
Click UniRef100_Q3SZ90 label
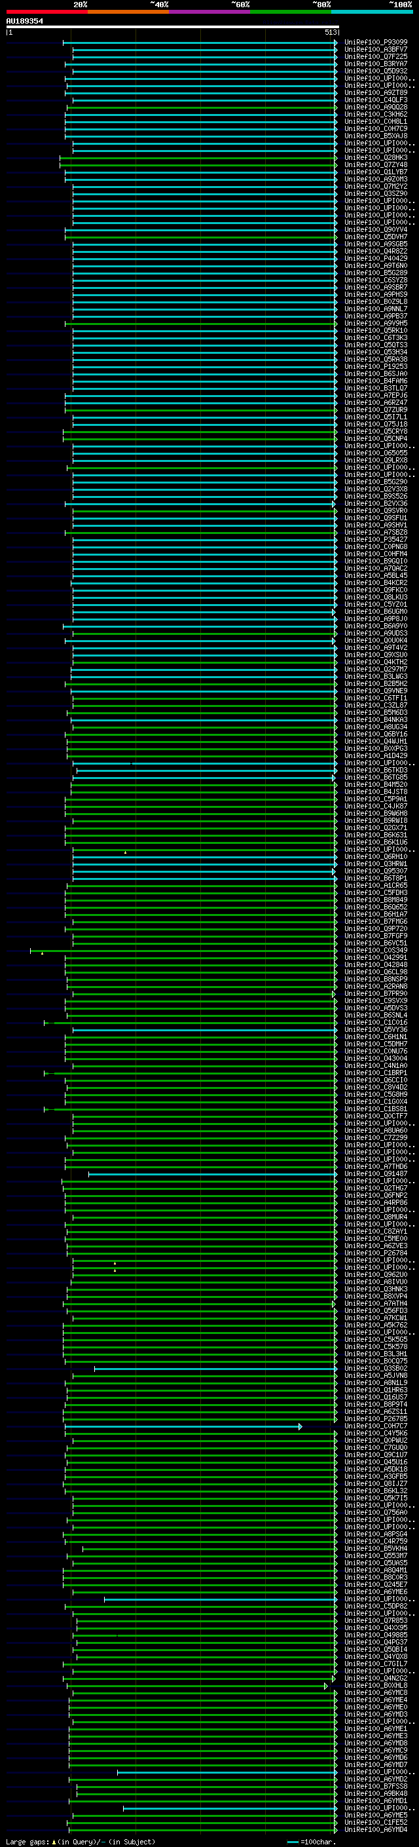pyautogui.click(x=376, y=193)
